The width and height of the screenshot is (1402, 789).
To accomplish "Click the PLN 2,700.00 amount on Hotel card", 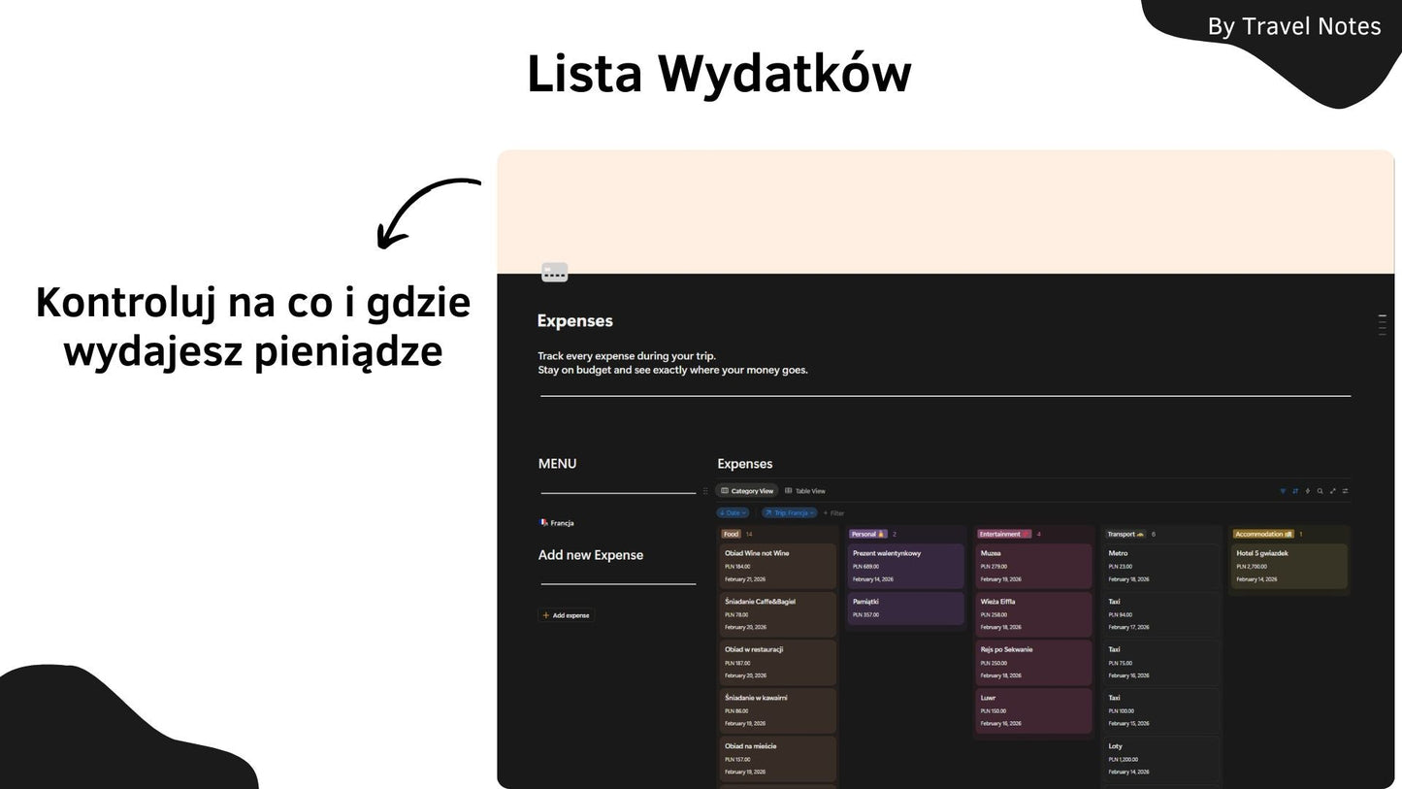I will [1252, 566].
